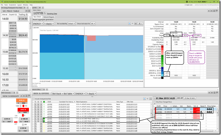This screenshot has width=221, height=135.
Task: Click the 01 Mar 2019 14:20 date link
Action: tap(165, 98)
